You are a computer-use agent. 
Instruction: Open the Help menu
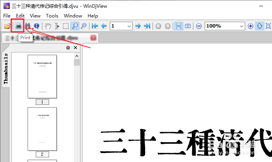pyautogui.click(x=93, y=16)
